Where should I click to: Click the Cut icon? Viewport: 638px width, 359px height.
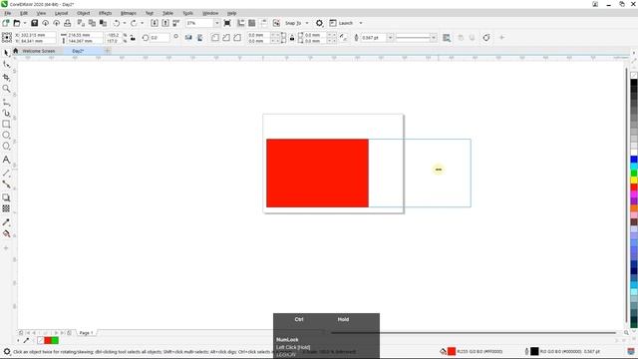click(81, 23)
